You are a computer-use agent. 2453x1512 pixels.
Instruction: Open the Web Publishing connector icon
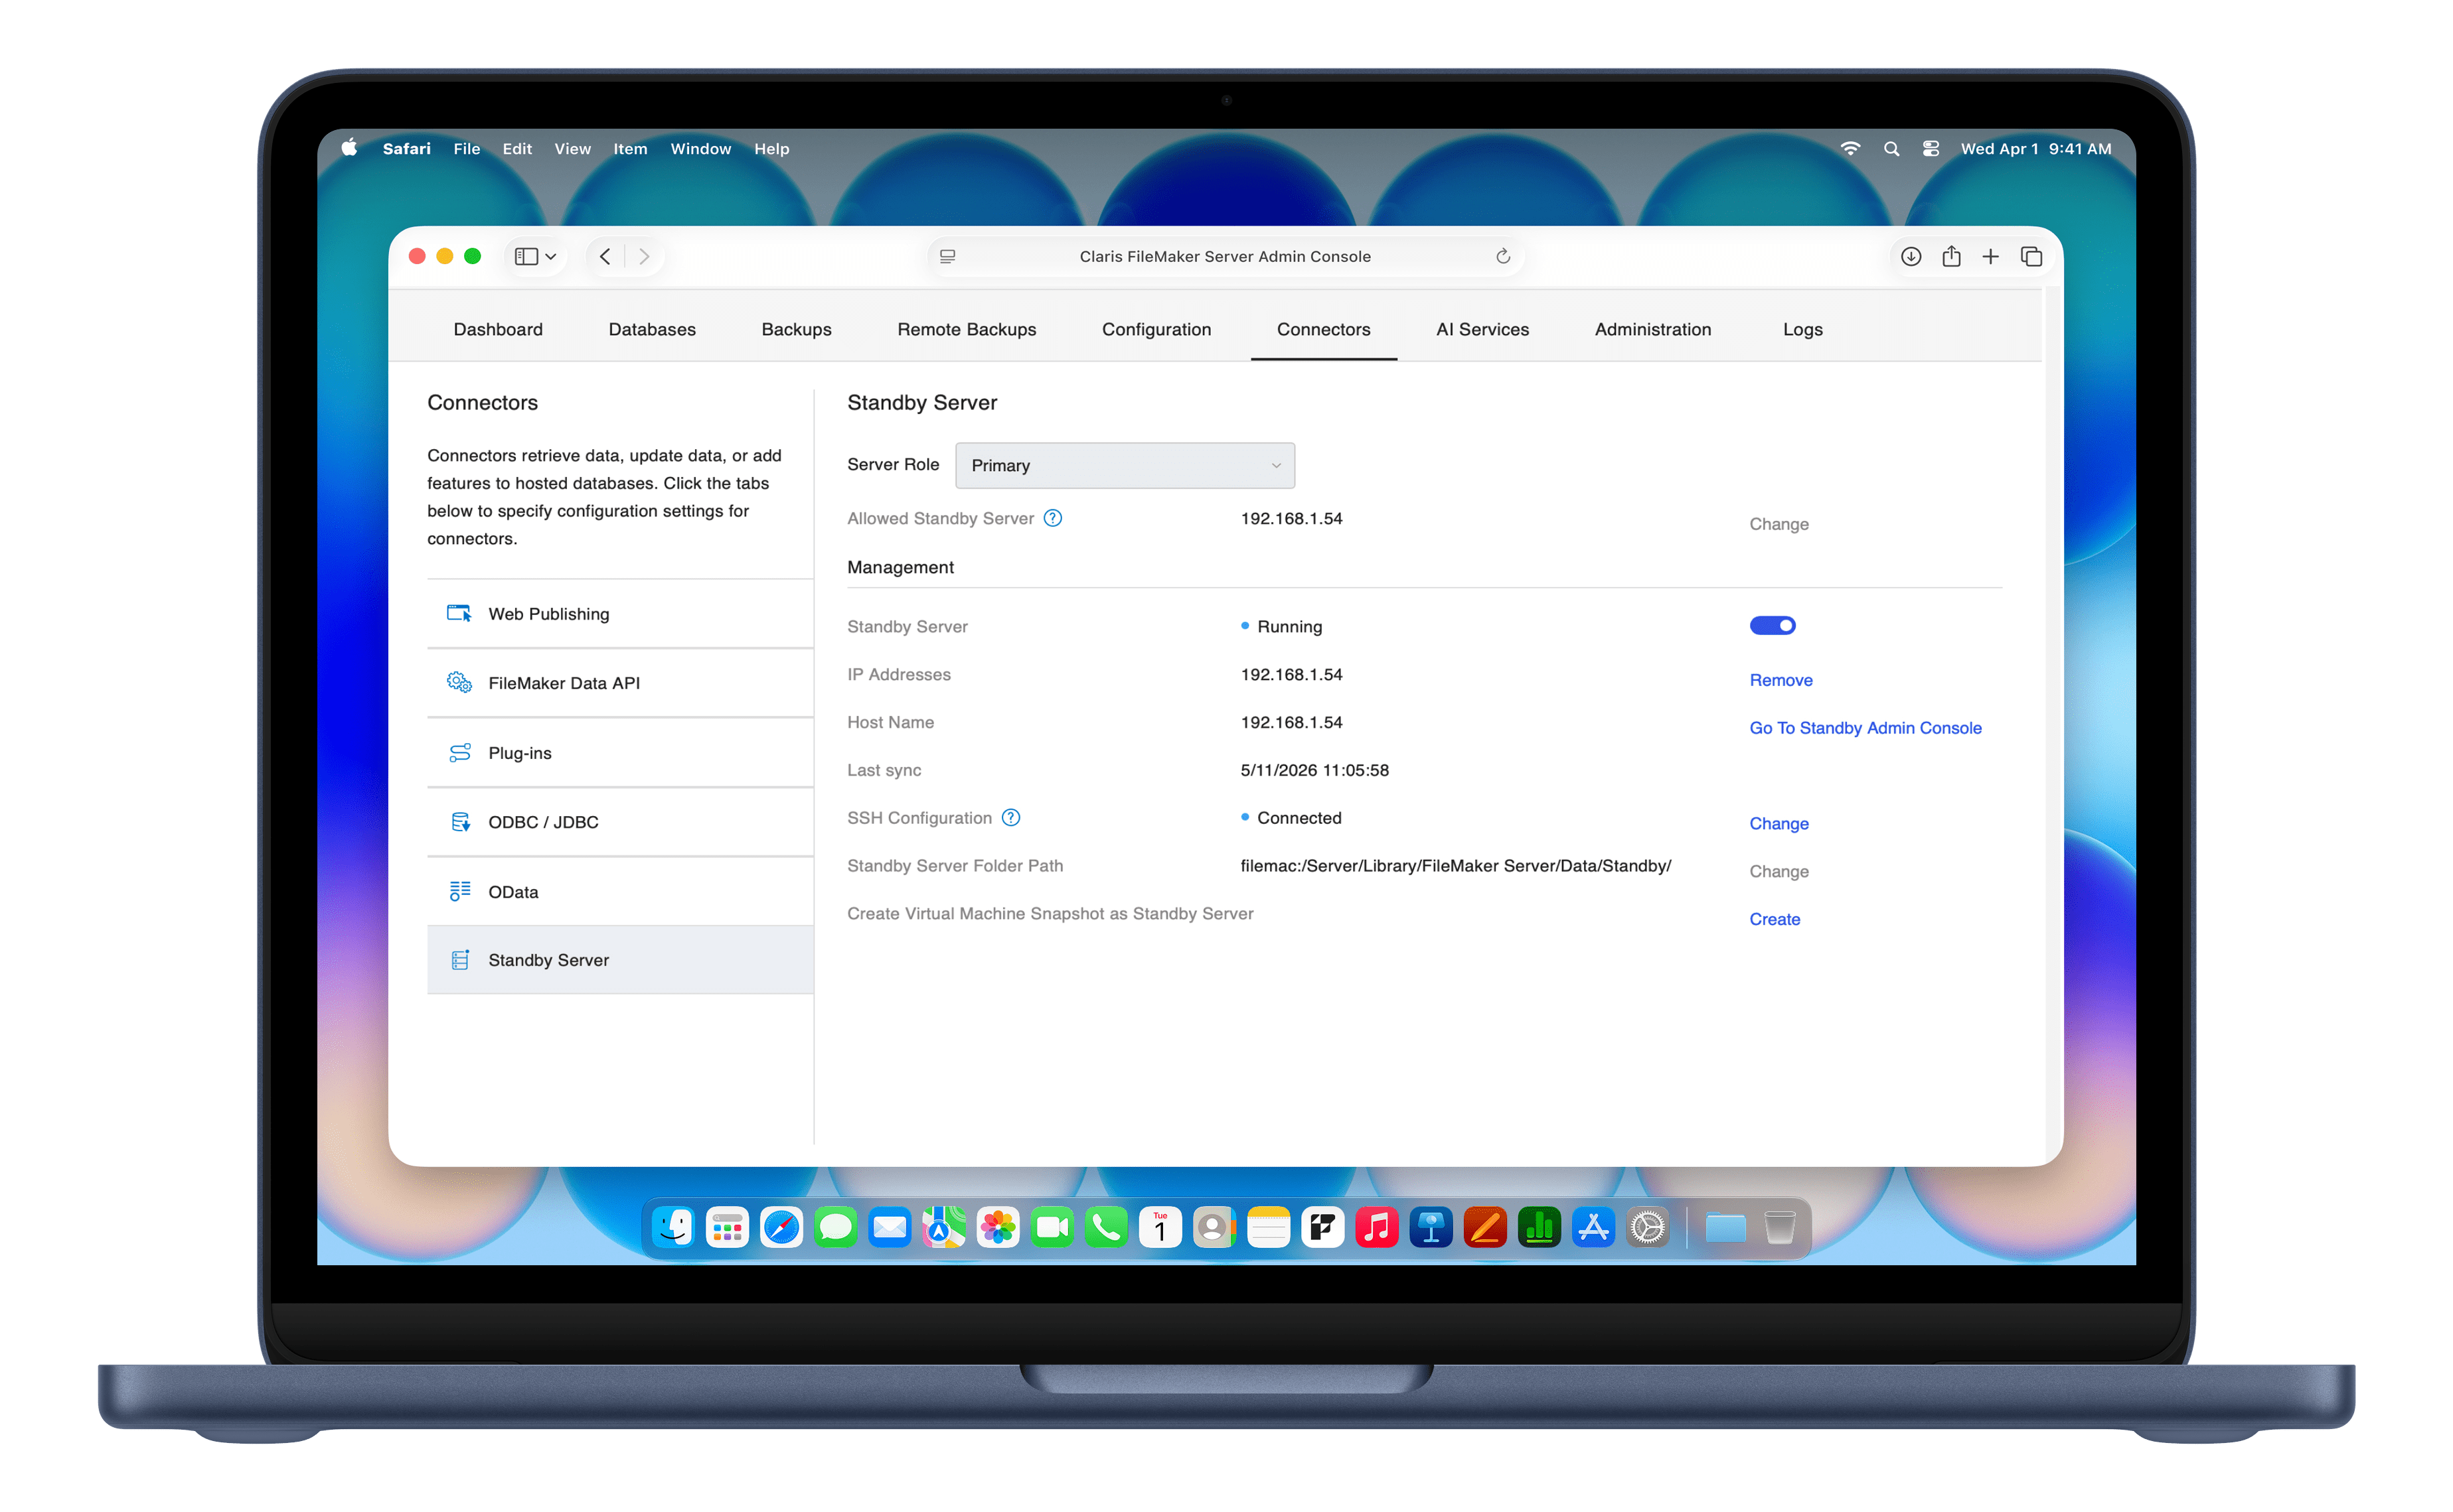click(459, 613)
